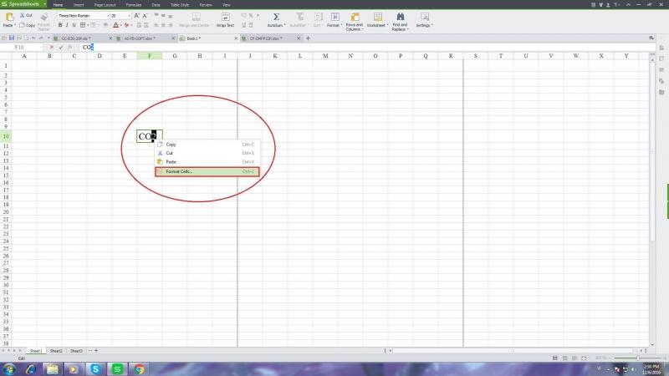This screenshot has width=669, height=376.
Task: Click the AutoSum sigma icon
Action: click(275, 16)
